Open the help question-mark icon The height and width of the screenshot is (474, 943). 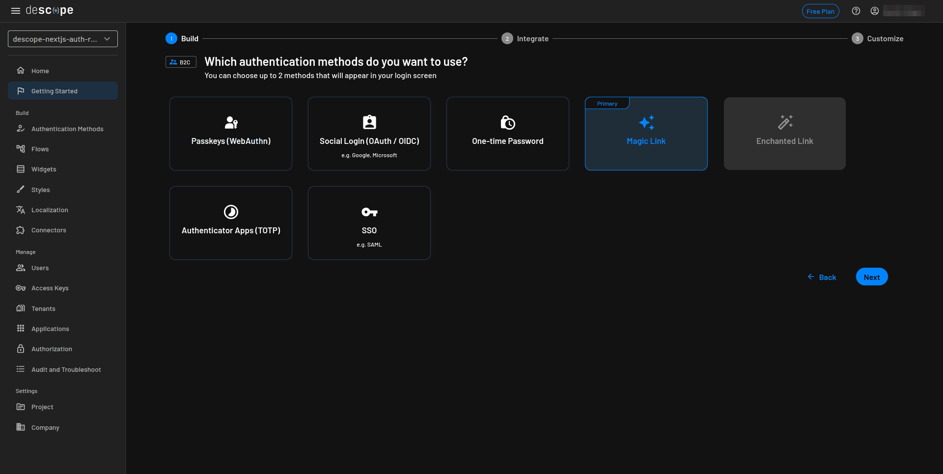(856, 10)
